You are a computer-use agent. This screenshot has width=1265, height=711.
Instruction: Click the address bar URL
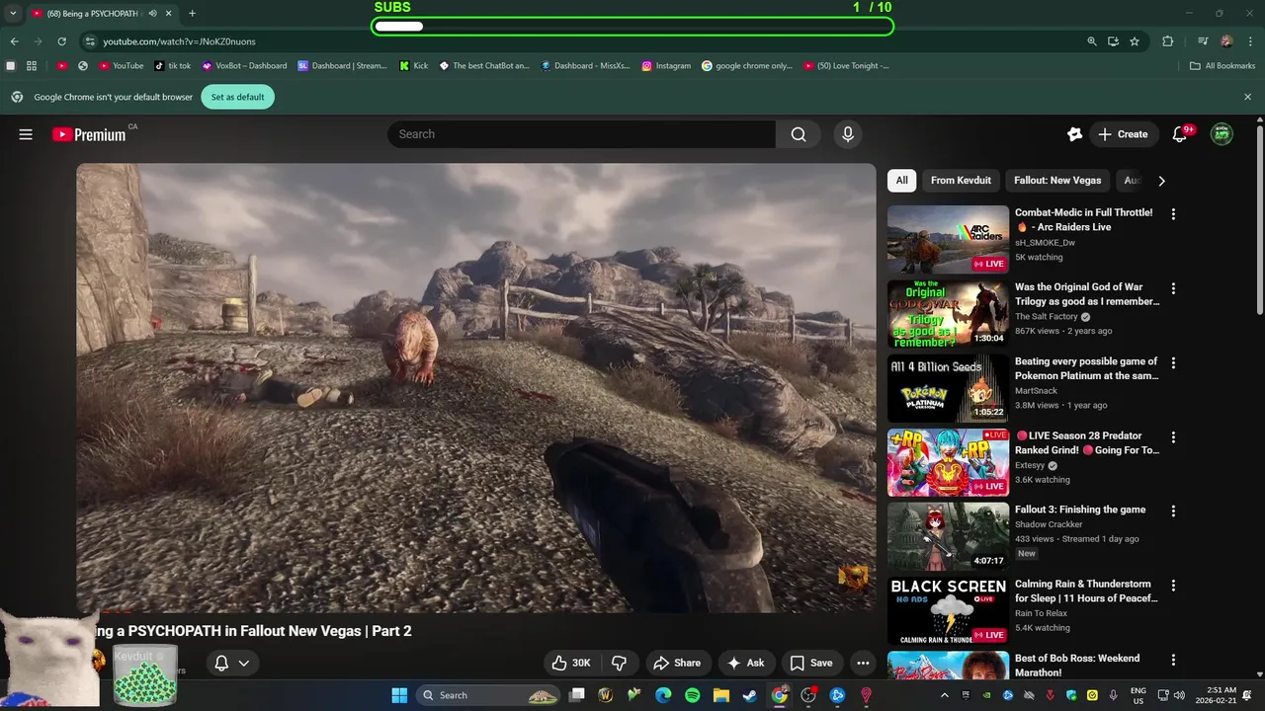pos(179,41)
